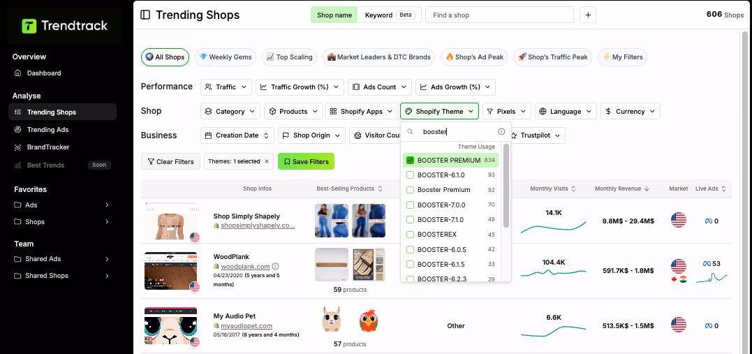The height and width of the screenshot is (354, 752).
Task: Select the Shop's Traffic Peak tab
Action: click(x=552, y=57)
